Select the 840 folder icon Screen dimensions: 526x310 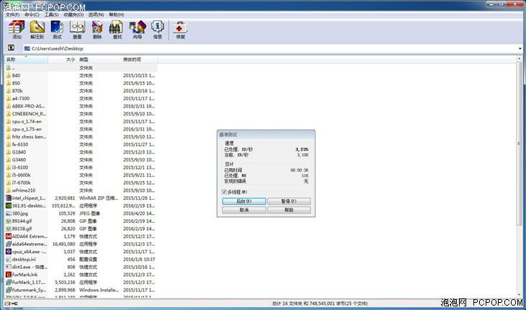coord(9,76)
